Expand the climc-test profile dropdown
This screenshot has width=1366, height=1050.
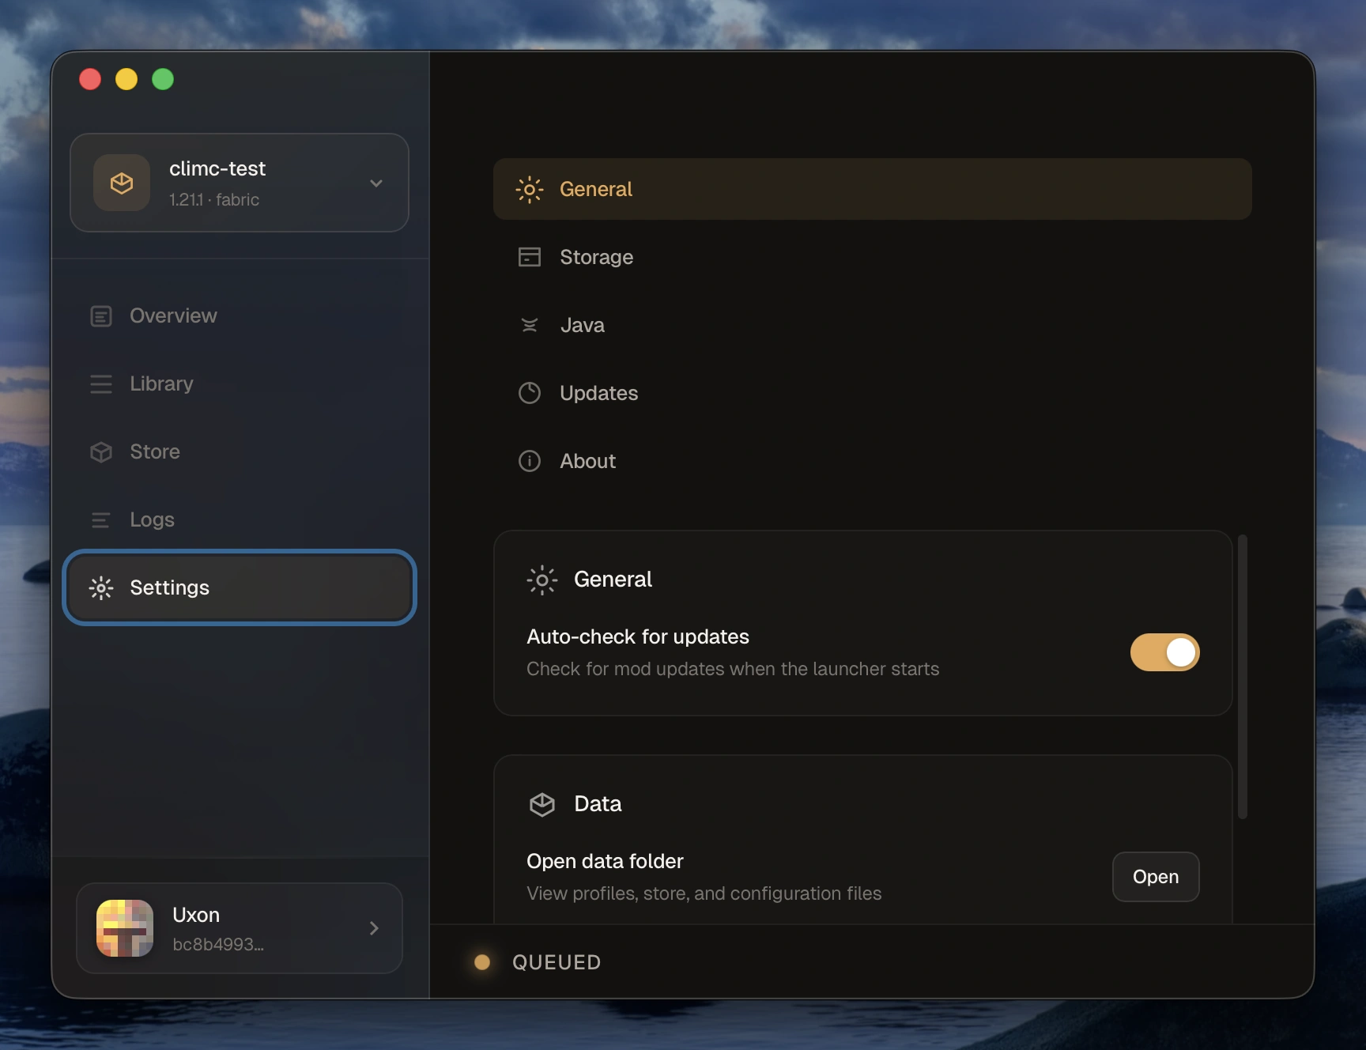click(x=376, y=183)
